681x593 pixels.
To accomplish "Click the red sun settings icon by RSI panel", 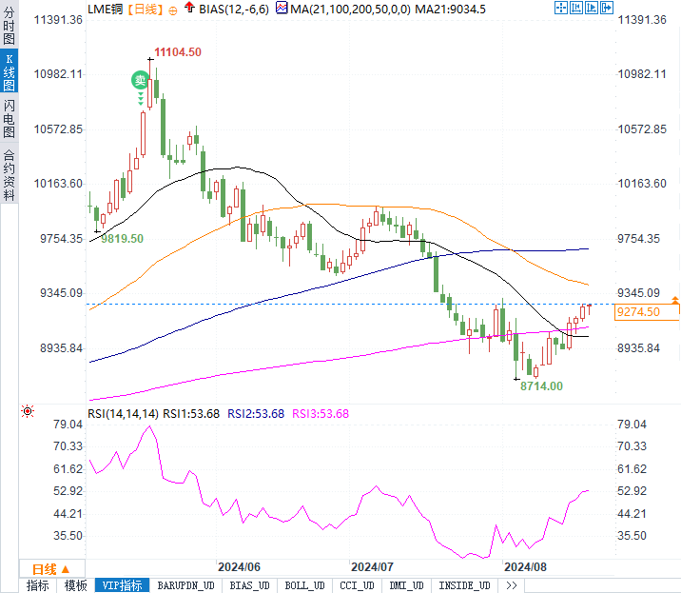I will coord(28,411).
